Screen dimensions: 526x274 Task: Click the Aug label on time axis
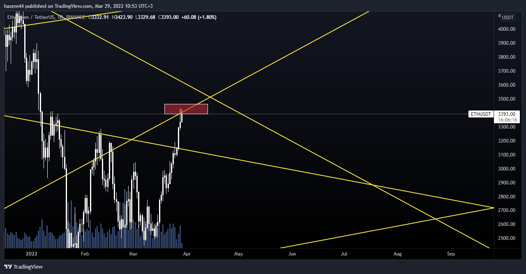[x=397, y=254]
